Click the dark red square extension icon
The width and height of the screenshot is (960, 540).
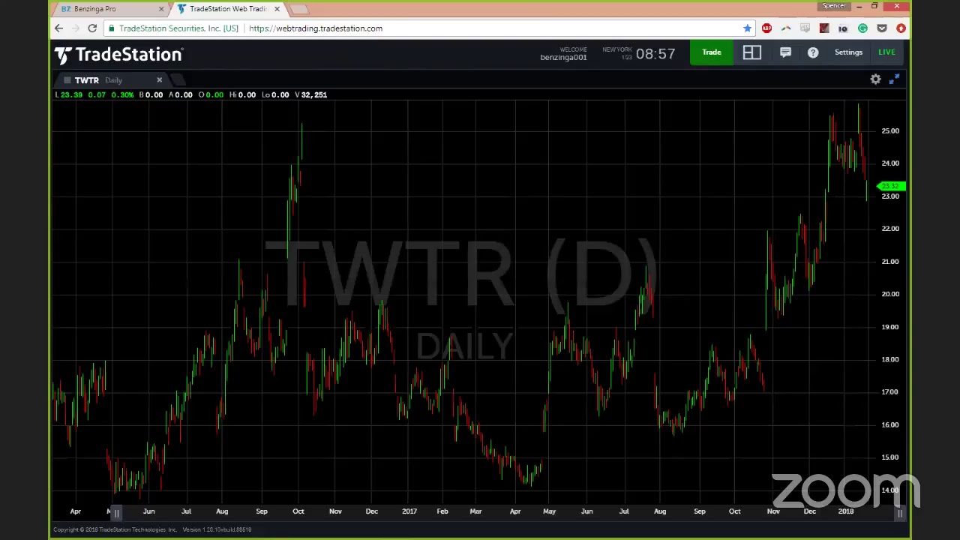coord(824,28)
